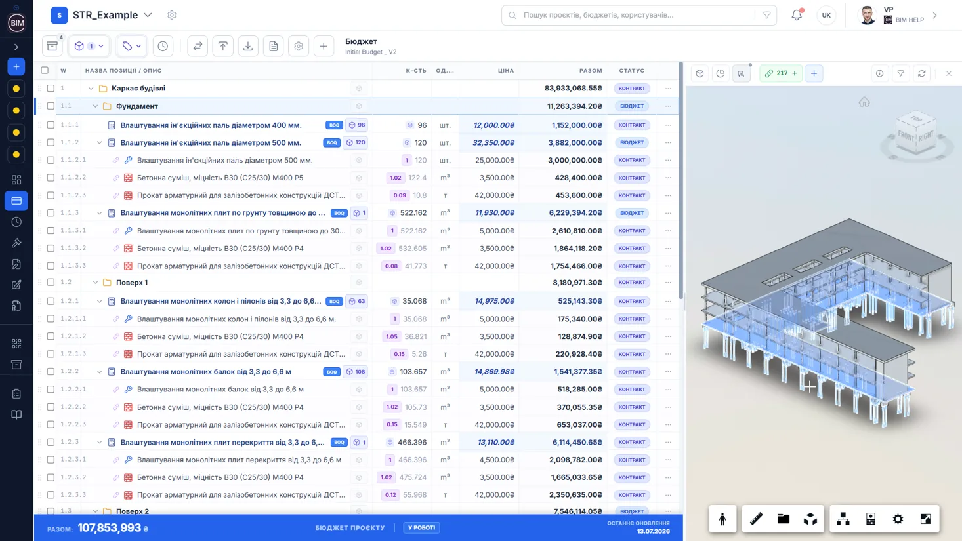Open the row menu for Поверх 1

tap(668, 283)
